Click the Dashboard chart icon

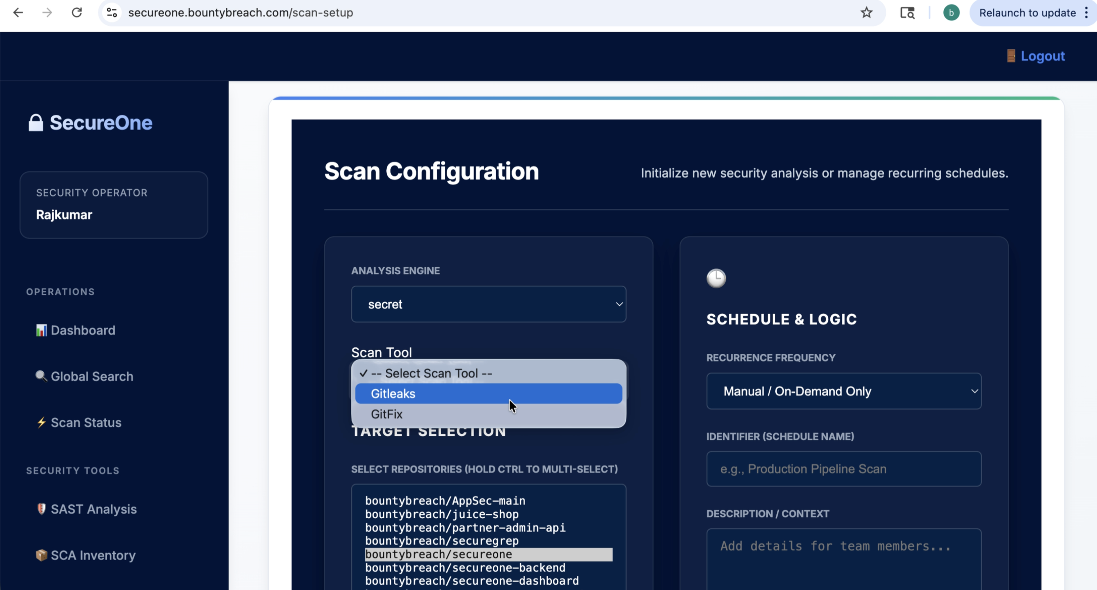point(41,330)
